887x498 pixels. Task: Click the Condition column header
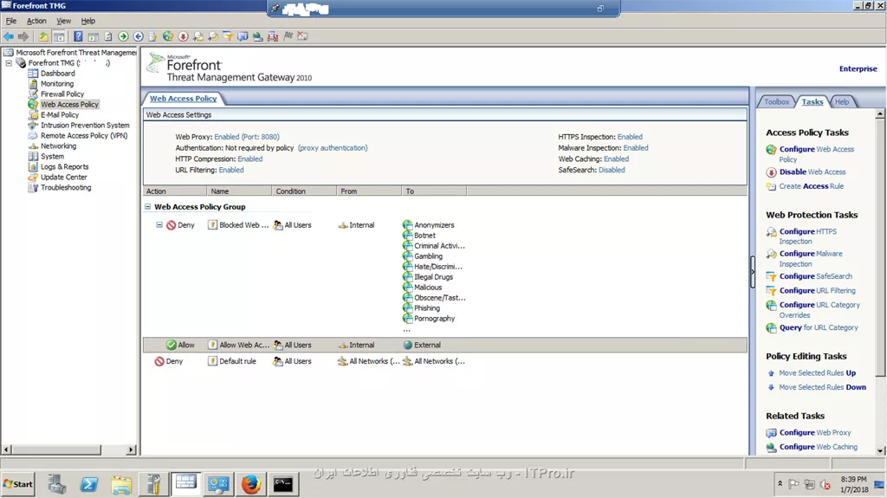pos(304,191)
